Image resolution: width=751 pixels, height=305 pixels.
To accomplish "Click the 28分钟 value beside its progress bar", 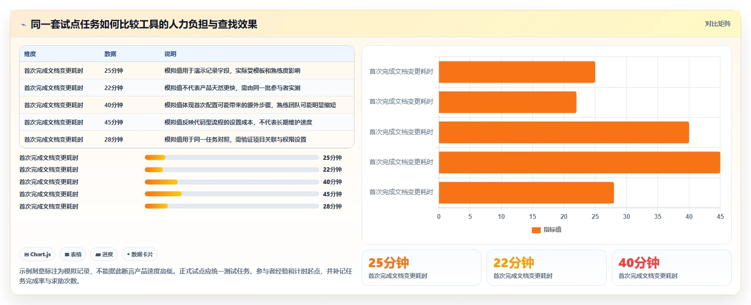I will pyautogui.click(x=332, y=207).
